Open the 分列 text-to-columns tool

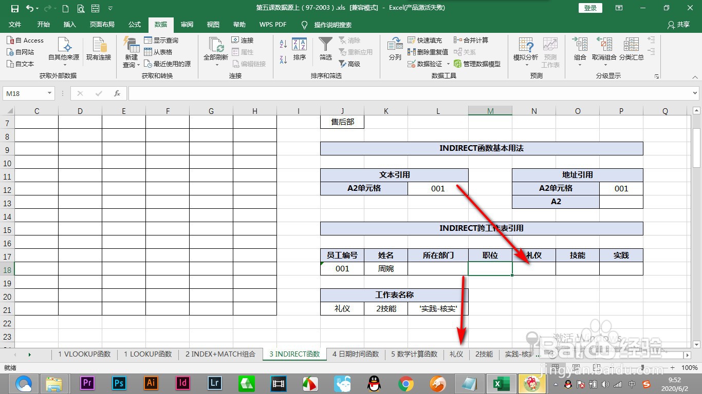click(x=394, y=51)
